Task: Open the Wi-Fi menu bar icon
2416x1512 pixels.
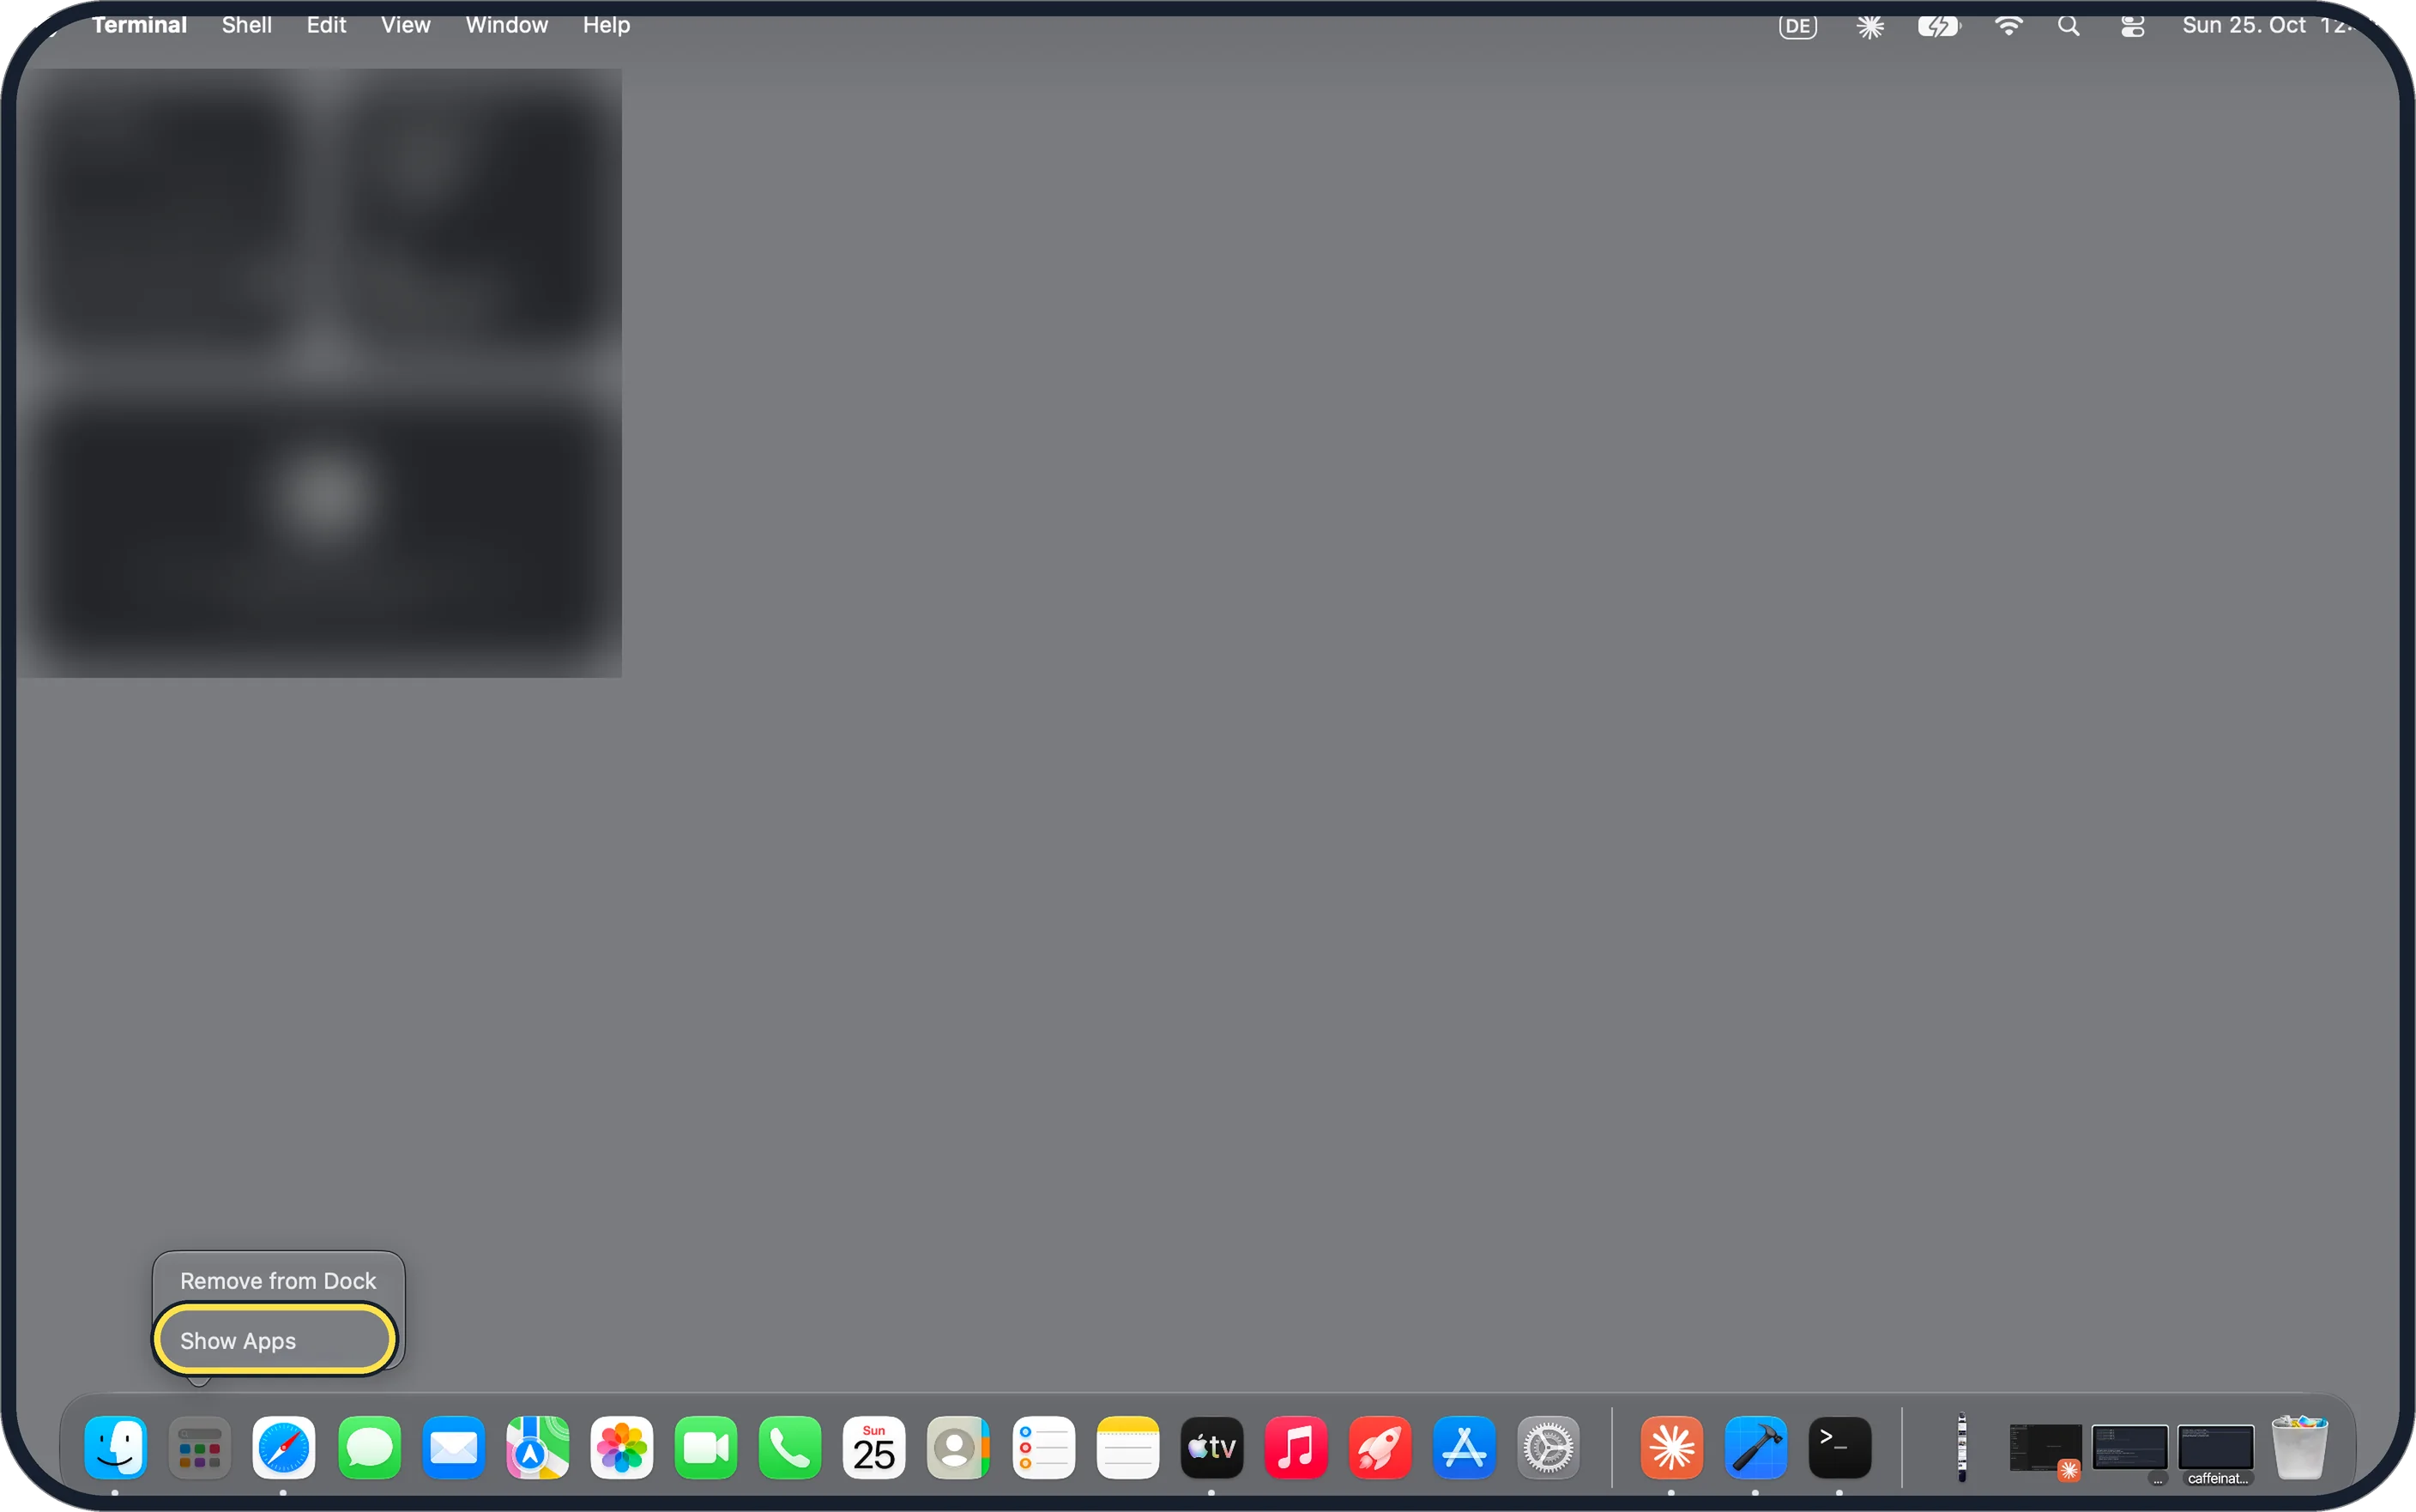Action: point(2008,26)
